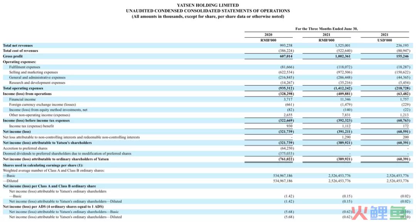
Task: Click the "Net loss attributable to non-controlling interests" label
Action: click(x=71, y=138)
